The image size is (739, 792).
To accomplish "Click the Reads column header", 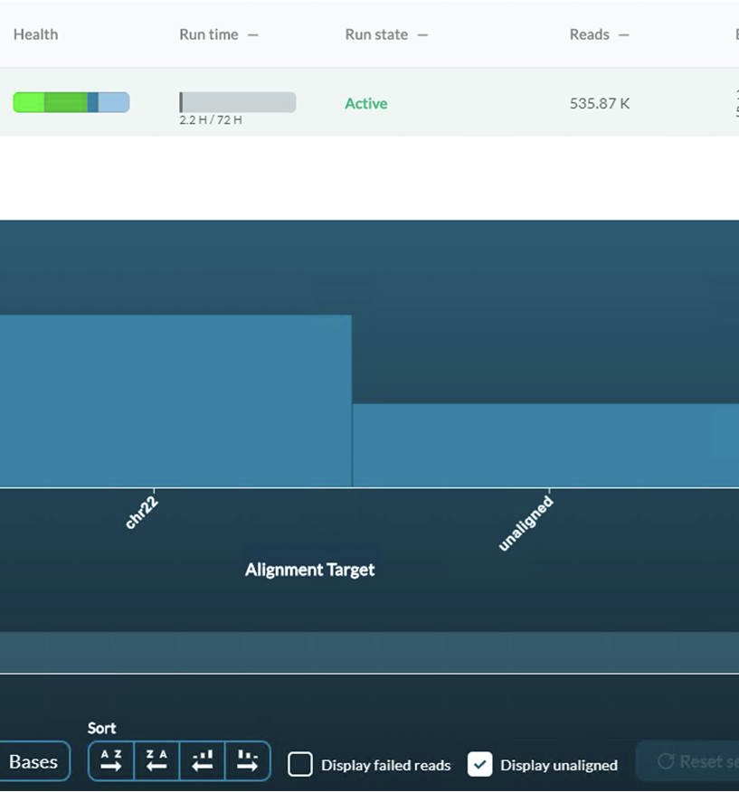I will [590, 34].
